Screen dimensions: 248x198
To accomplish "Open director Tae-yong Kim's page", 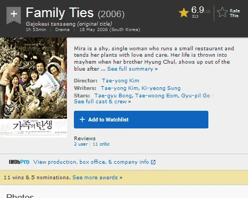I will tap(121, 81).
